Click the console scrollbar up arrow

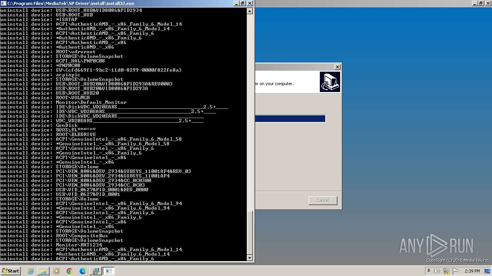[x=250, y=11]
